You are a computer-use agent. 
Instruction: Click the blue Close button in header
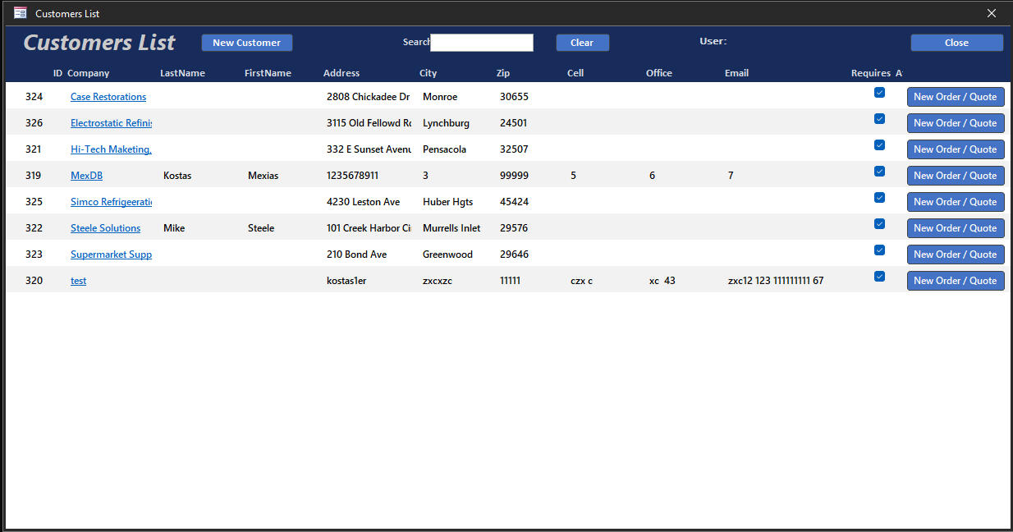[956, 43]
